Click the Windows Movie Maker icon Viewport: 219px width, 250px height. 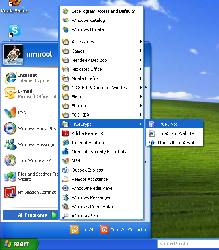(66, 207)
